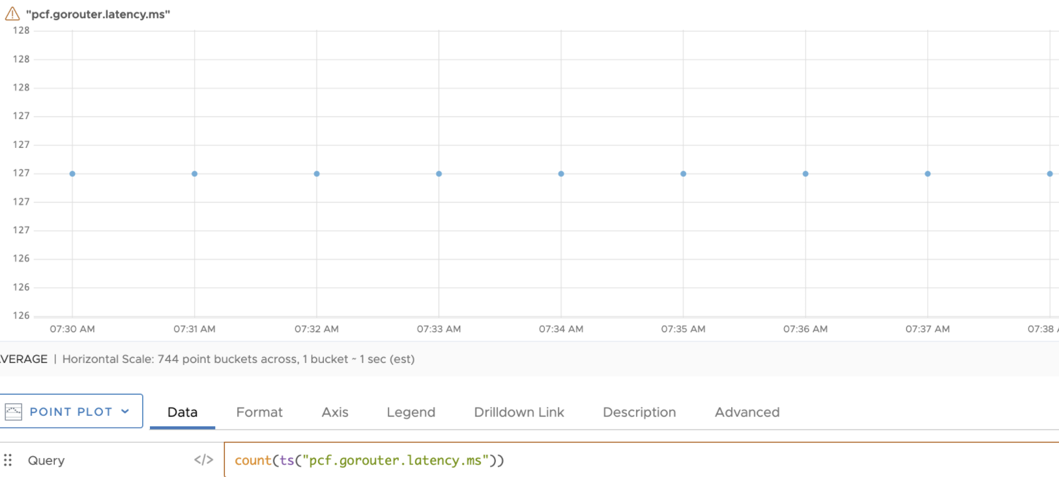Click the data point at 07:36 AM
This screenshot has height=477, width=1059.
(x=805, y=174)
